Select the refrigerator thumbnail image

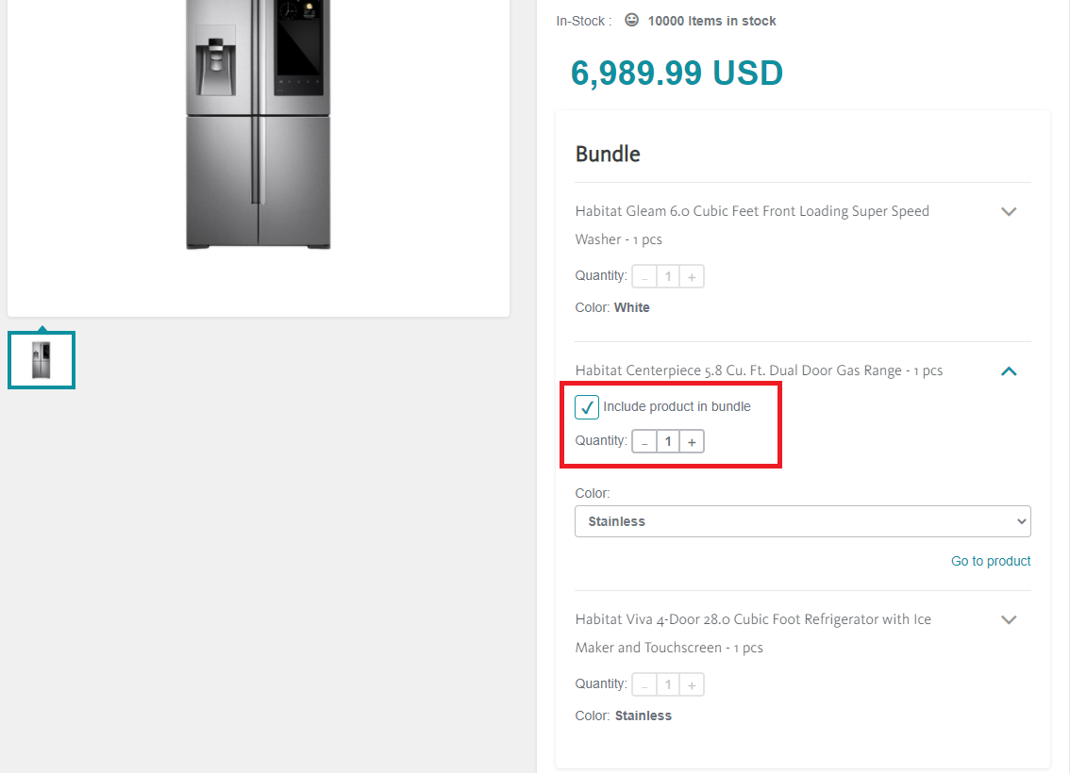tap(42, 360)
